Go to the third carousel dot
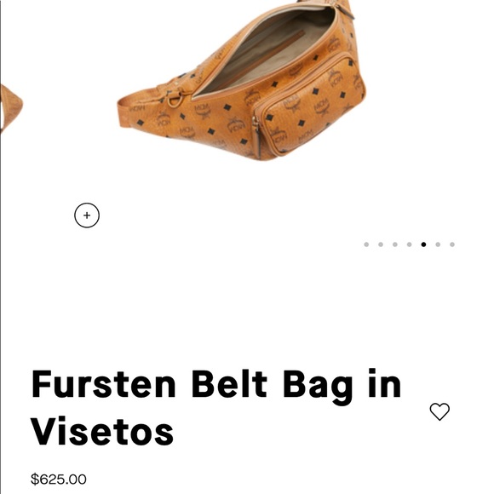 394,244
